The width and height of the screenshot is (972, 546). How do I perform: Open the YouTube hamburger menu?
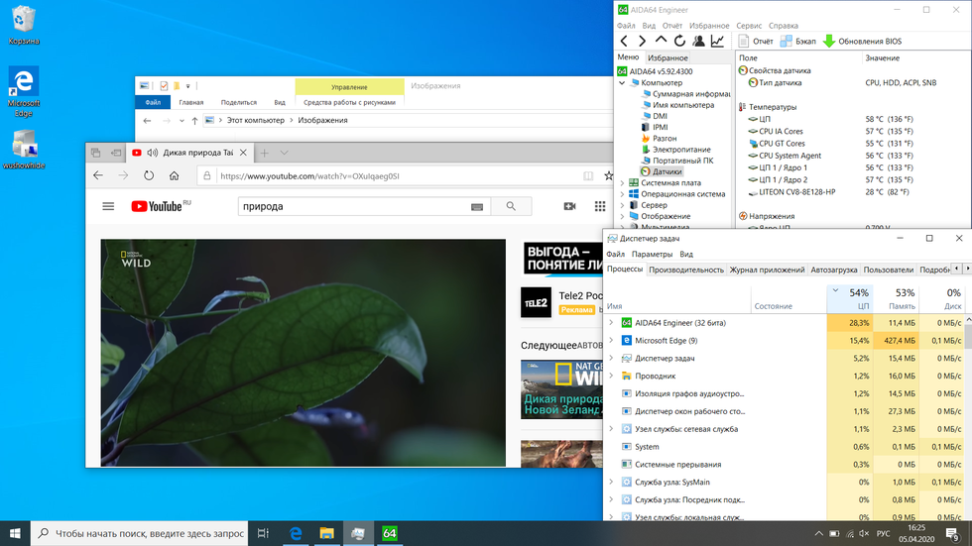(108, 207)
